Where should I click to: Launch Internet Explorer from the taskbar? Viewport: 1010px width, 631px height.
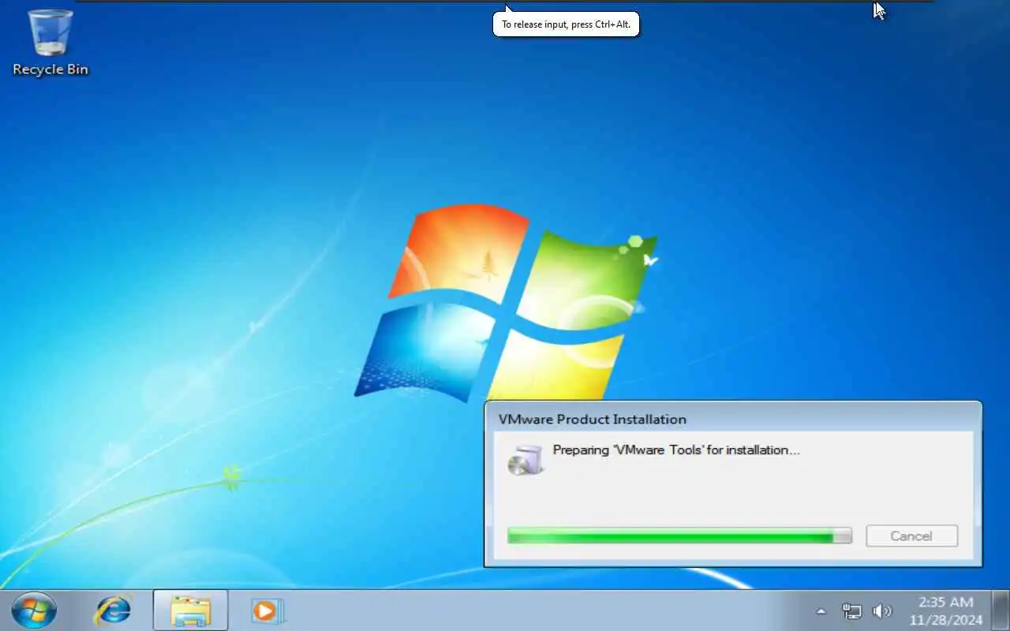(114, 610)
